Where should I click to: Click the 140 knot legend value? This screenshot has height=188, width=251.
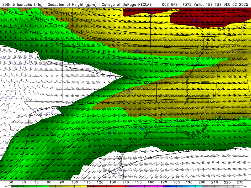tap(125, 182)
